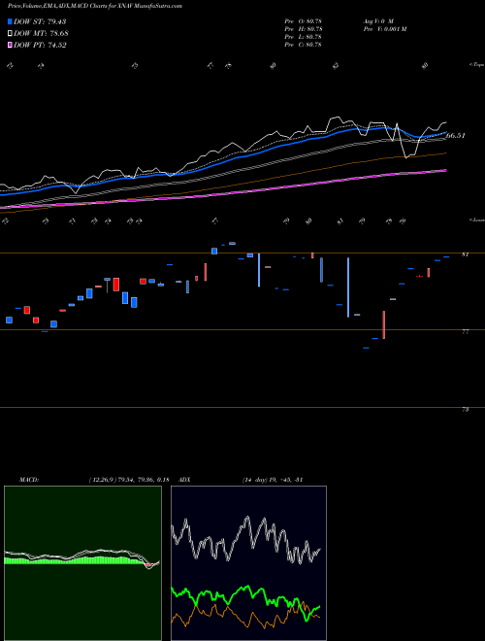Screen dimensions: 485x641
Task: Click the 'Pre O: 80.78' value
Action: [303, 21]
